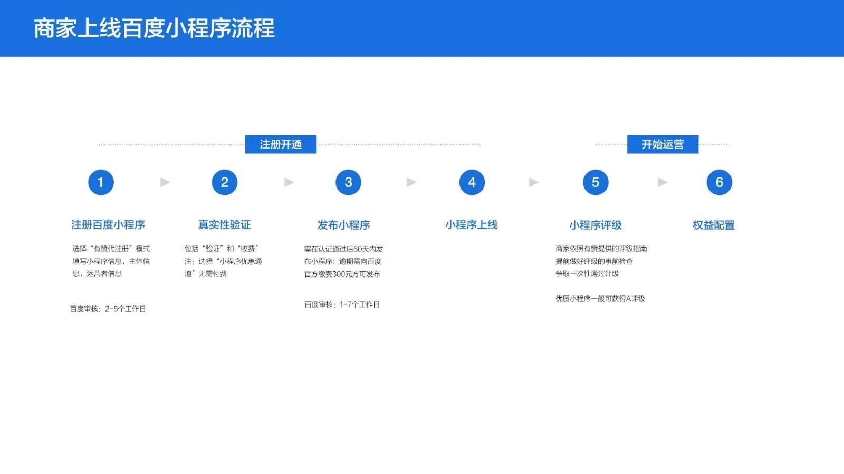Click the text 道"无需付费
This screenshot has width=844, height=474.
pyautogui.click(x=206, y=274)
